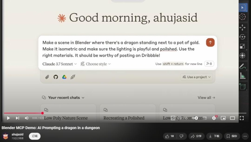251x142 pixels.
Task: Click the video title text Blender MCP Demo
Action: point(50,128)
